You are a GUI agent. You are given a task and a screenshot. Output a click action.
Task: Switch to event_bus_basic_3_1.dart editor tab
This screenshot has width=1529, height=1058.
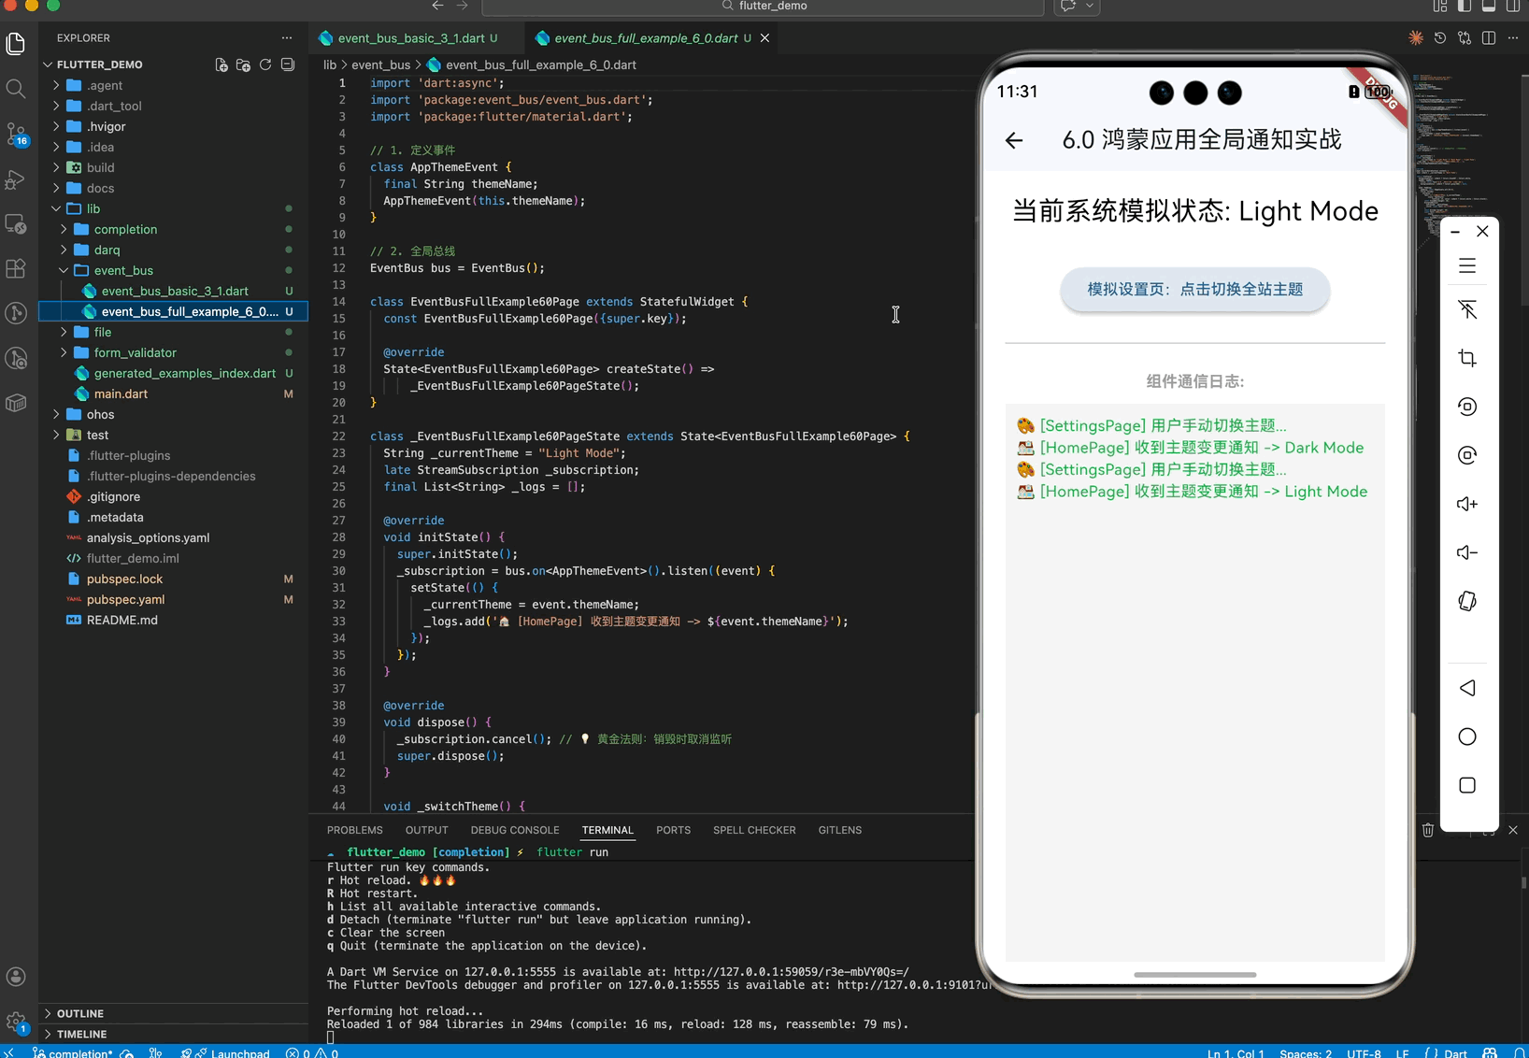click(409, 38)
